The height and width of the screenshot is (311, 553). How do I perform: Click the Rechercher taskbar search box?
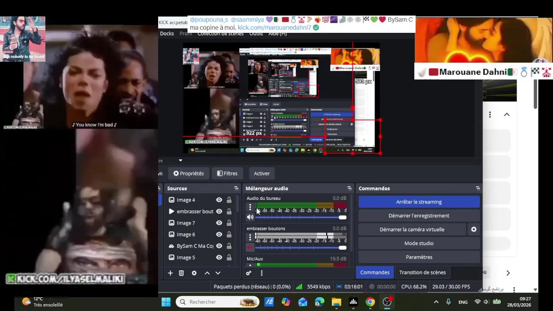[218, 302]
